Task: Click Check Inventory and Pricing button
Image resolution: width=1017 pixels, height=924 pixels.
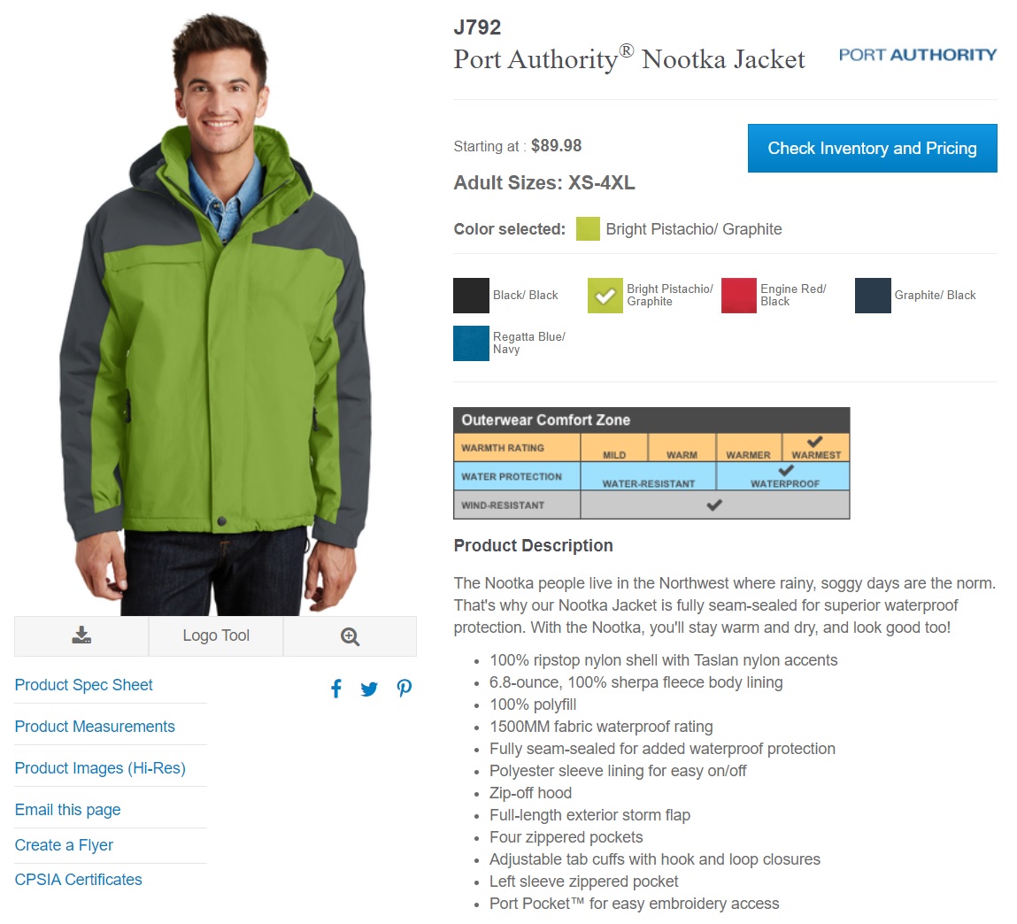Action: (872, 148)
